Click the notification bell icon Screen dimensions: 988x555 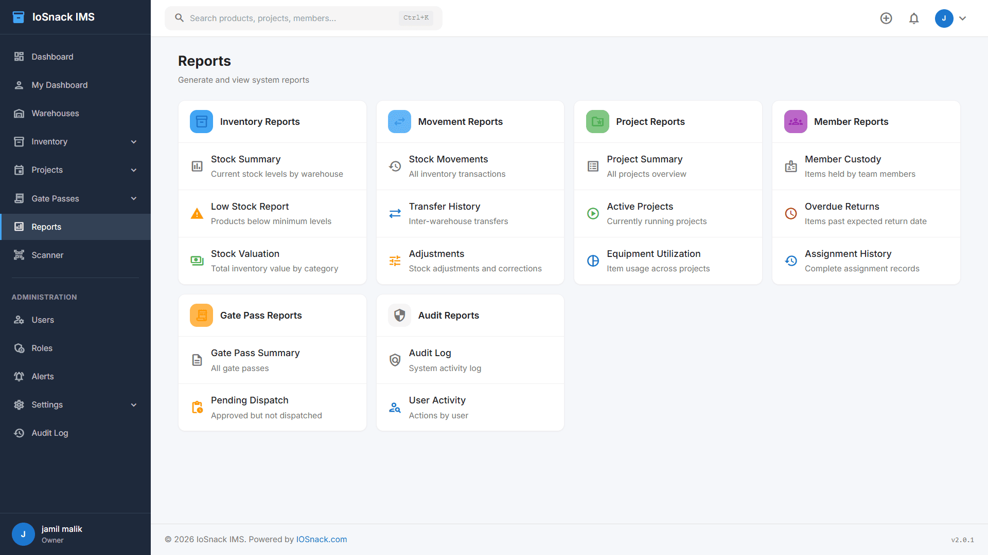914,18
